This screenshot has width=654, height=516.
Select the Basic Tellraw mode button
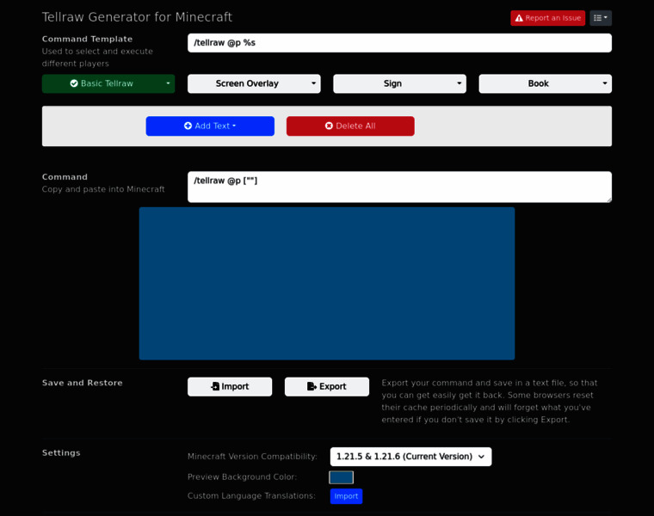tap(102, 83)
